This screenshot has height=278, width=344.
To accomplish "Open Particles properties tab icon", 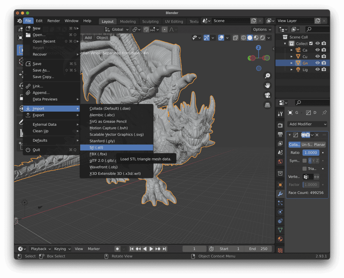I will coord(280,203).
